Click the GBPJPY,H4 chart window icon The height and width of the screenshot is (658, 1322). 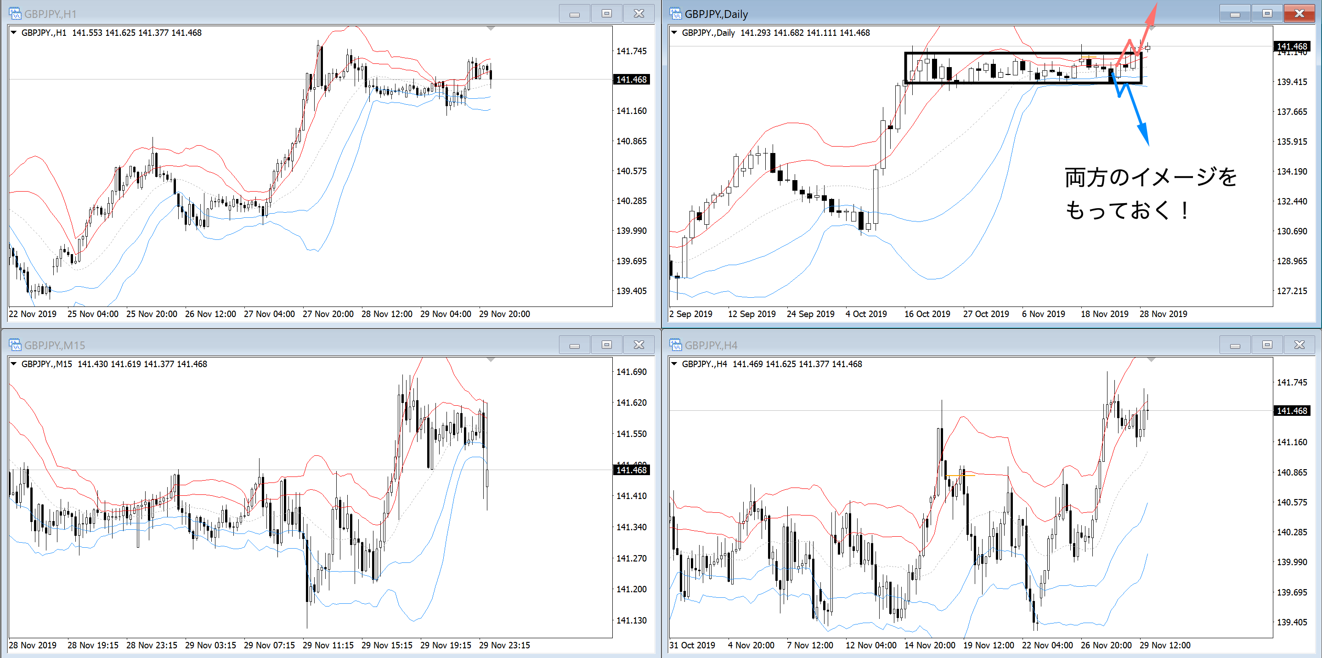tap(675, 345)
